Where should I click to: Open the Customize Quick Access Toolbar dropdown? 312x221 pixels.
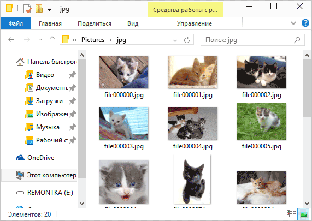pos(49,9)
